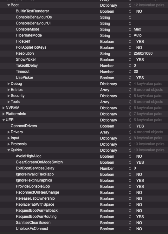168x234 pixels.
Task: Toggle the ShowPicker YES value
Action: click(x=140, y=60)
